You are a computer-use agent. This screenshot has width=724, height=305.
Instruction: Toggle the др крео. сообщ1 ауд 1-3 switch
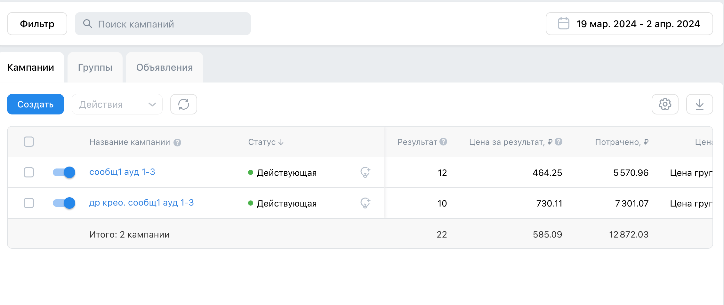click(64, 203)
